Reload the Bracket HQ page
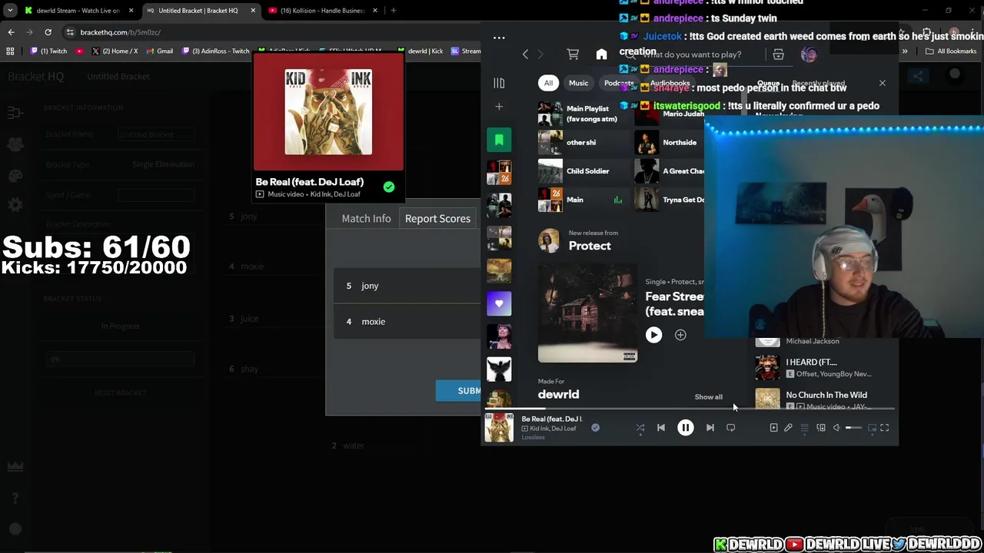The image size is (984, 553). pos(48,32)
